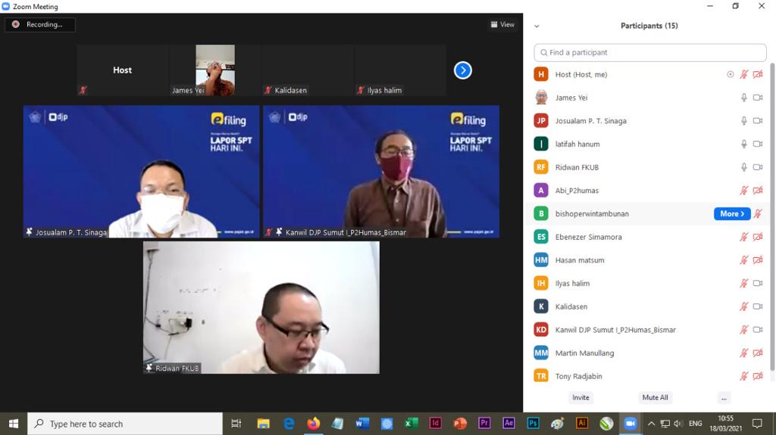Select Martin Manullang in participants list
Image resolution: width=776 pixels, height=435 pixels.
584,353
